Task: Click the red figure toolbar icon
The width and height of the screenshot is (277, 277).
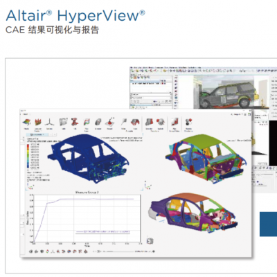Action: click(75, 122)
